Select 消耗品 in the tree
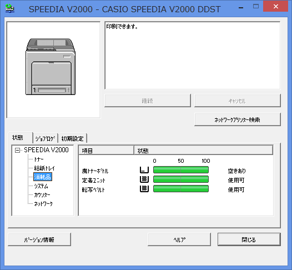Screen dimensions: 292x270 click(43, 177)
